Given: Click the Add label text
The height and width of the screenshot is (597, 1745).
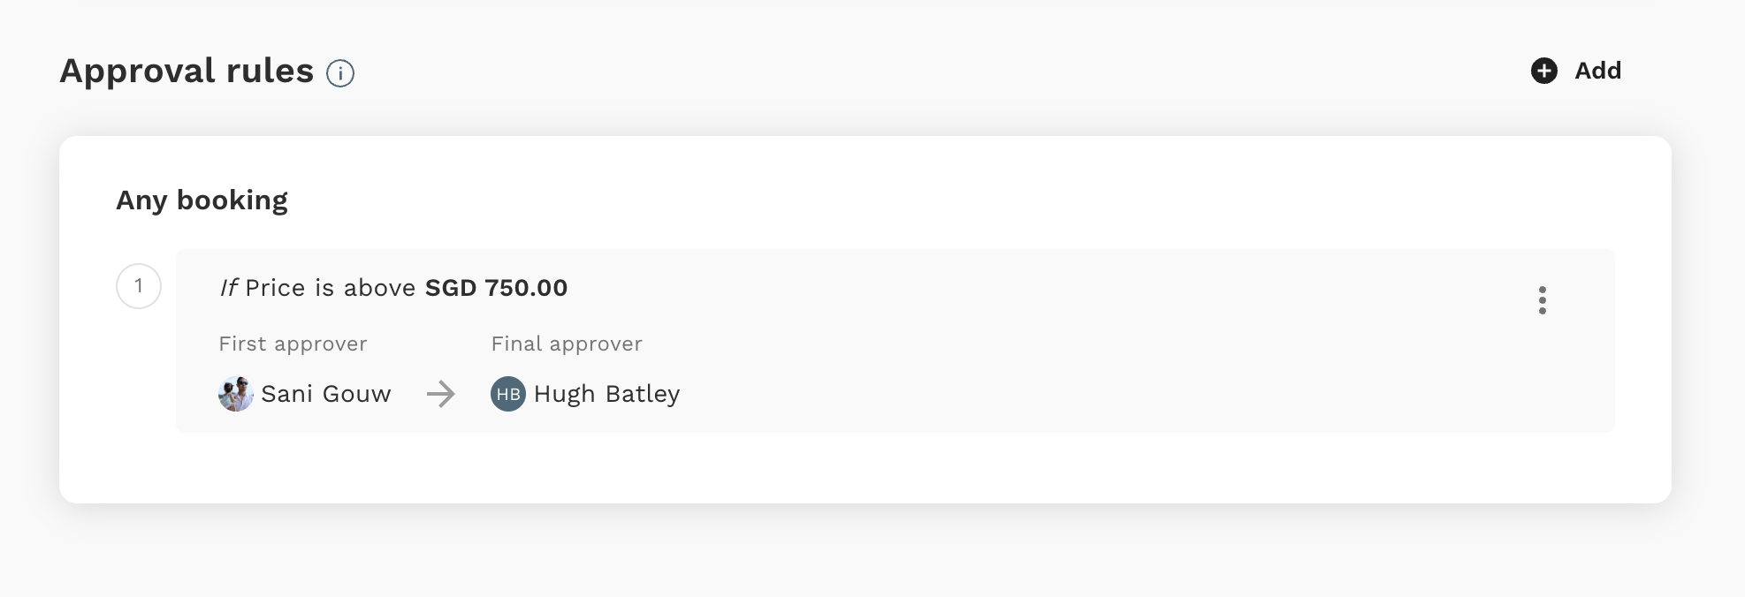Looking at the screenshot, I should pos(1598,71).
